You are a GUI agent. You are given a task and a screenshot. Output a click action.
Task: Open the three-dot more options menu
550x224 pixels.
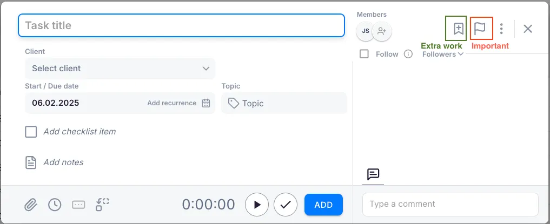[501, 29]
